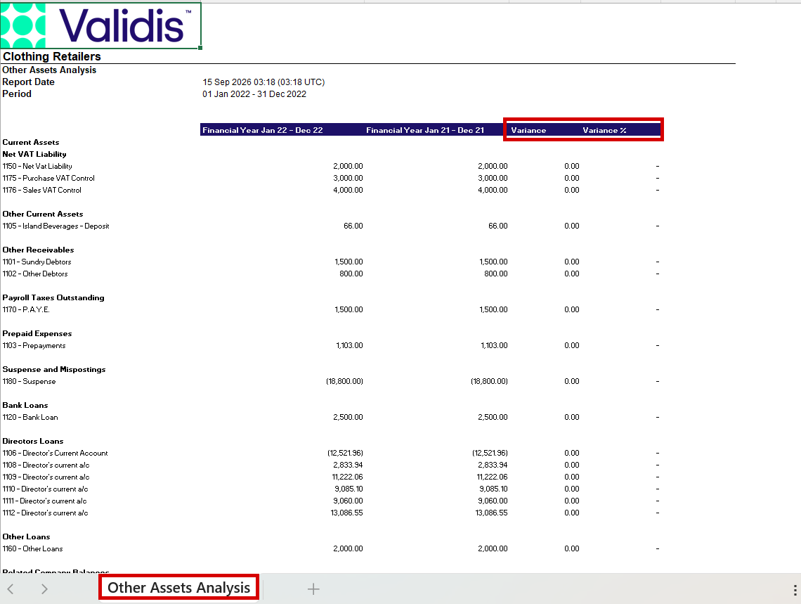Select the period value 01 Jan 2022 - 31 Dec 2022
The image size is (801, 604).
(254, 94)
